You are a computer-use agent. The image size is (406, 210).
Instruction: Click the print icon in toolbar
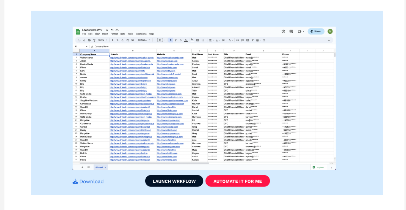coord(89,40)
